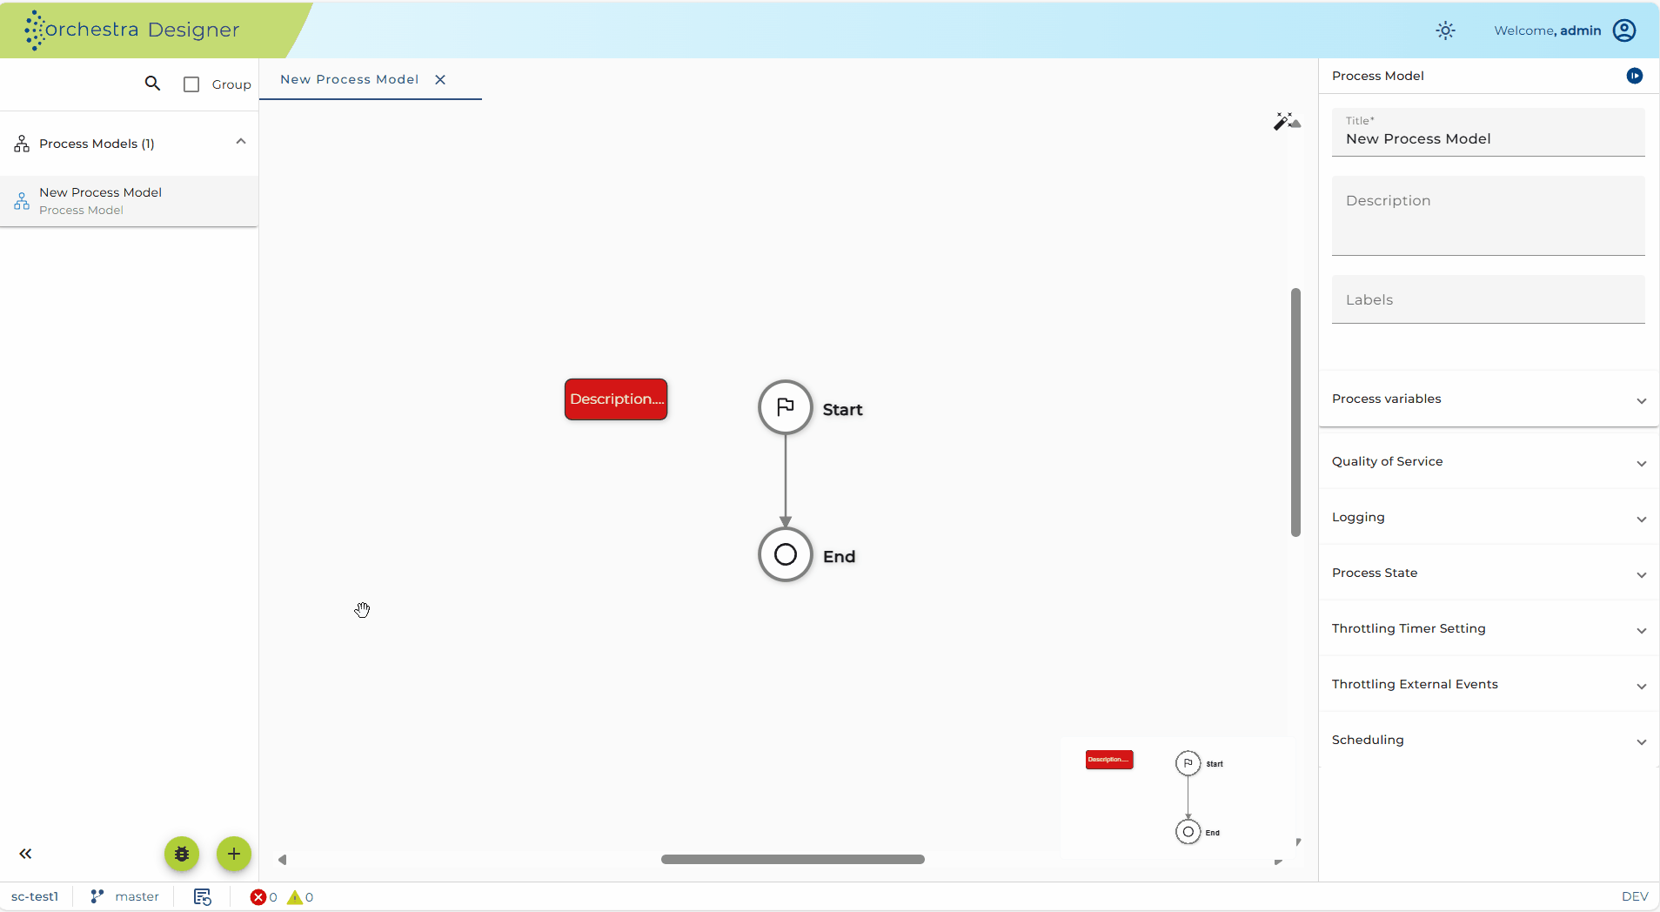Collapse the Process Models tree section

[x=241, y=142]
